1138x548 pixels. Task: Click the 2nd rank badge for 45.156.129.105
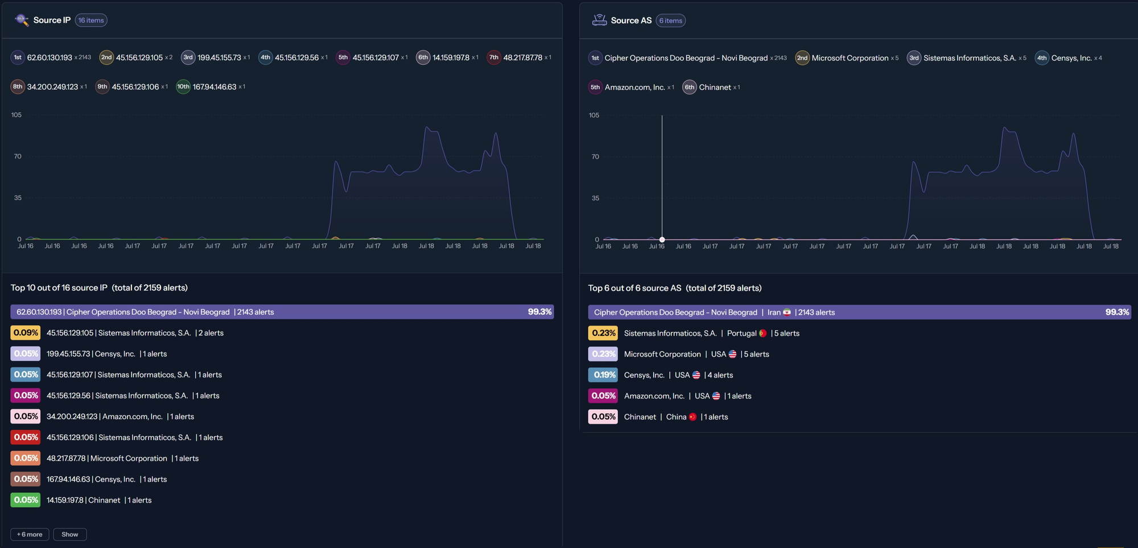tap(106, 57)
